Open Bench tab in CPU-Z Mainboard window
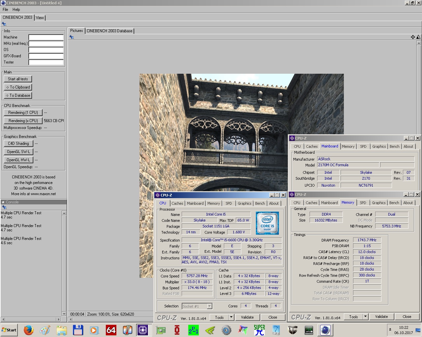 394,146
